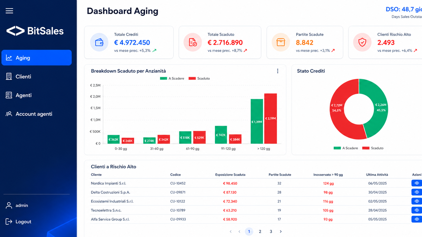Select page 2 in pagination
Image resolution: width=422 pixels, height=237 pixels.
[260, 231]
